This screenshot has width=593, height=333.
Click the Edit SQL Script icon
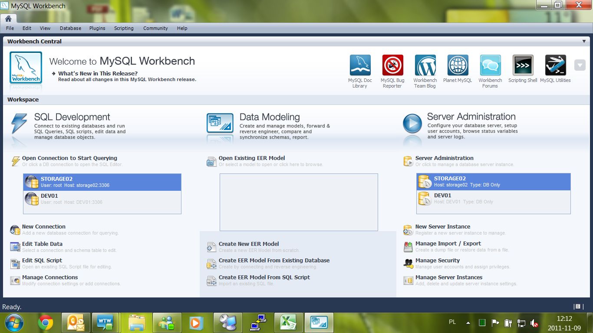pyautogui.click(x=15, y=264)
